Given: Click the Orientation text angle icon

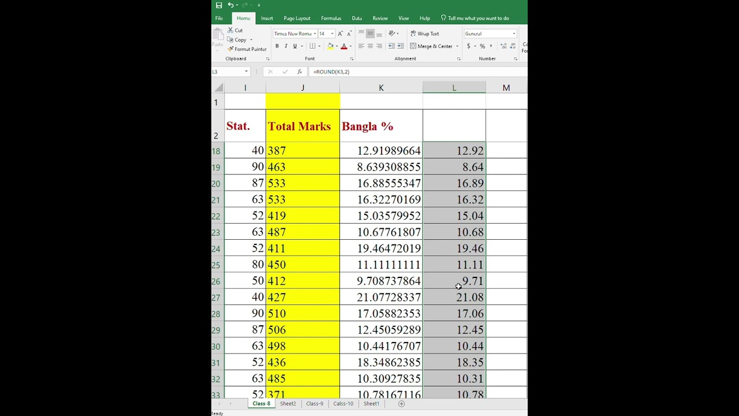Looking at the screenshot, I should point(392,34).
